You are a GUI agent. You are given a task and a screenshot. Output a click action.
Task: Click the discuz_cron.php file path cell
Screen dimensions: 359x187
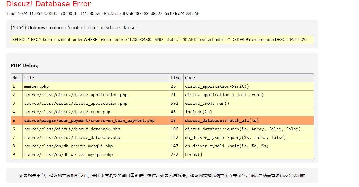67,112
